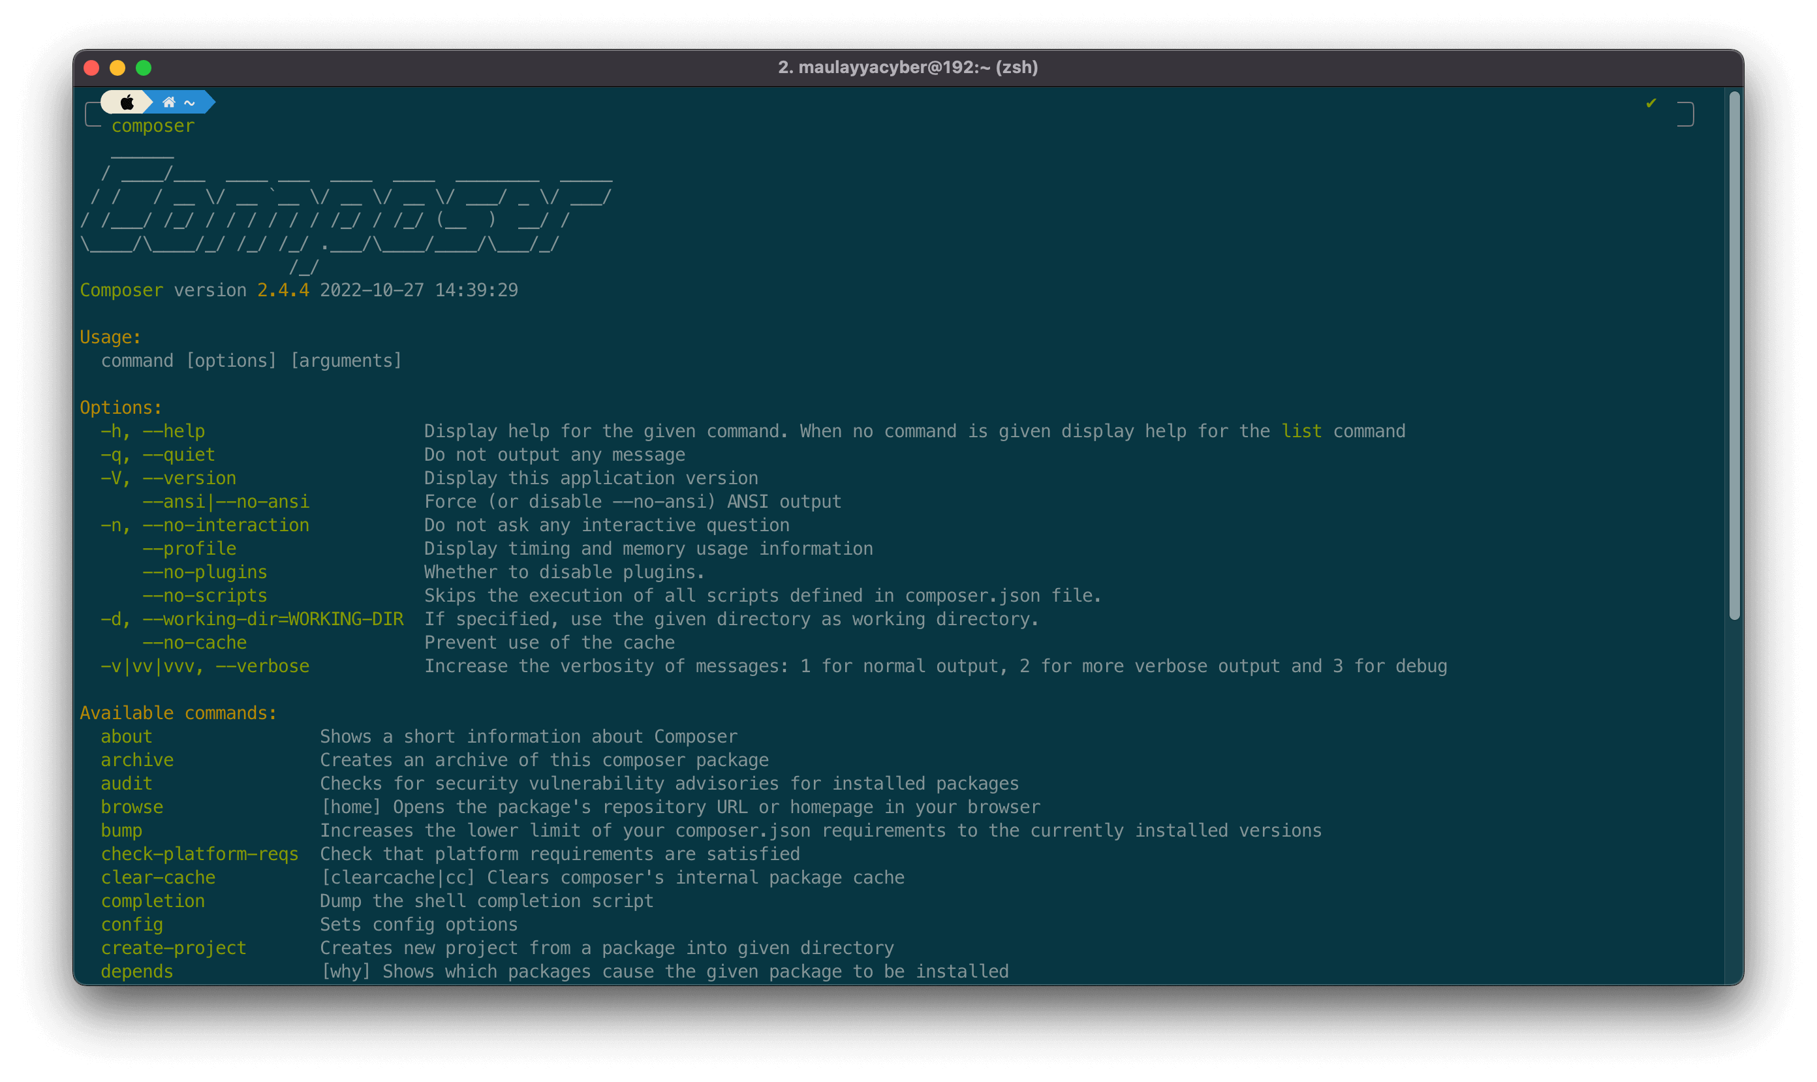Click the Apple logo prompt segment
The image size is (1817, 1082).
click(x=127, y=102)
